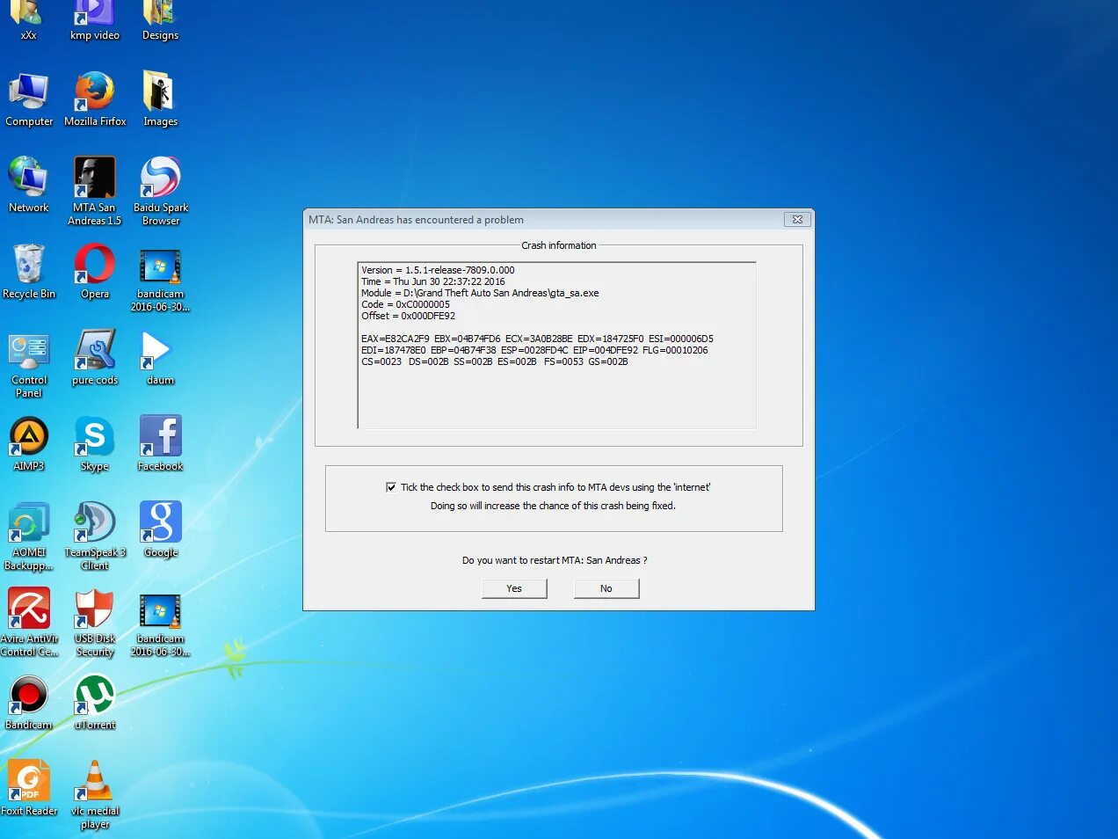
Task: Open the Computer desktop icon
Action: click(29, 98)
